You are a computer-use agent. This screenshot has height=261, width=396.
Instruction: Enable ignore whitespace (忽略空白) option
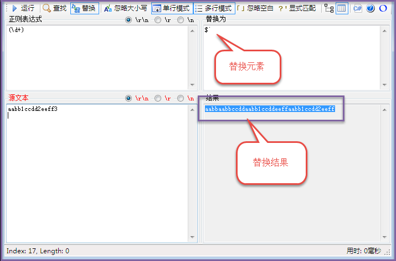(x=254, y=8)
